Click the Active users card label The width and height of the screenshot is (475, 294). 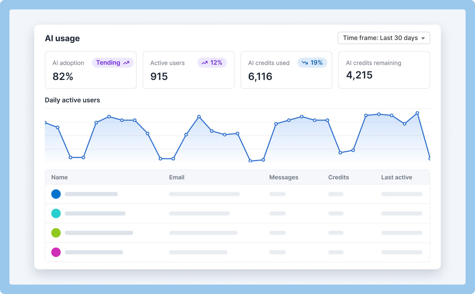(167, 63)
